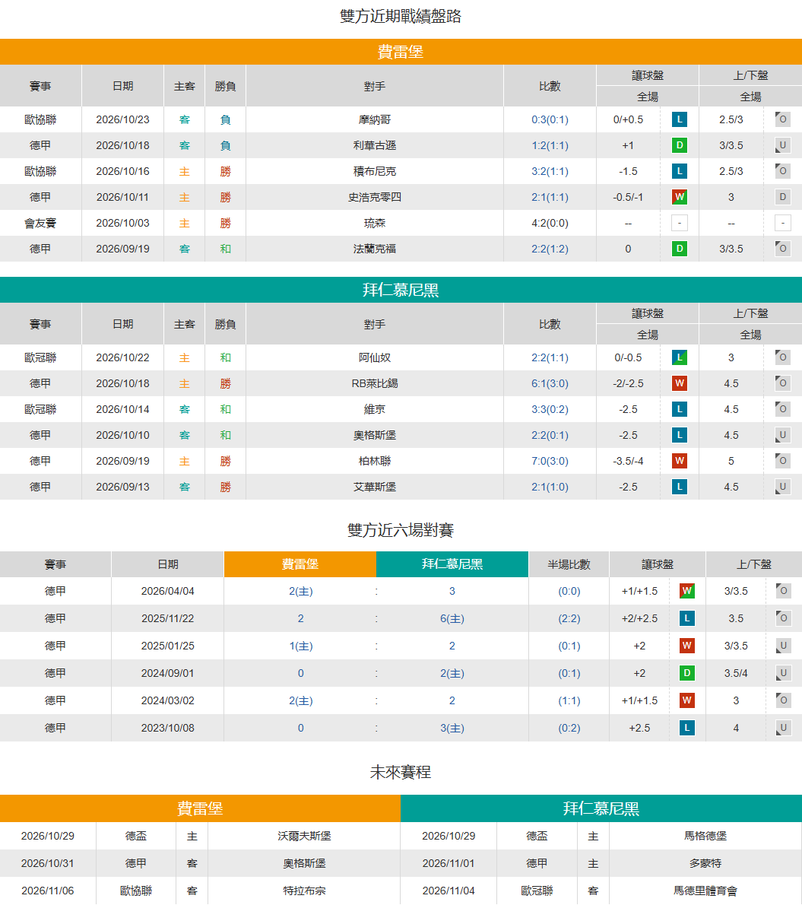Open the 7:0(3:0) score link against 柏林聯
Screen dimensions: 802x905
coord(550,461)
